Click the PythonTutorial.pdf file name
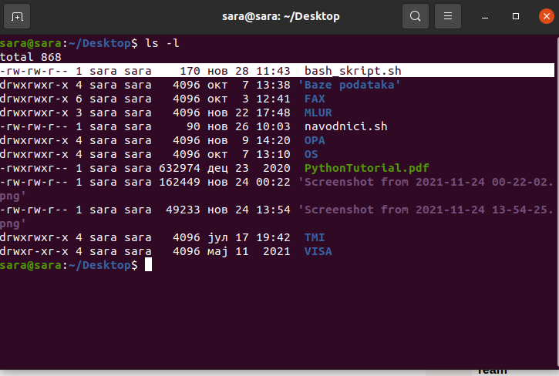Screen dimensions: 559x376 point(367,168)
